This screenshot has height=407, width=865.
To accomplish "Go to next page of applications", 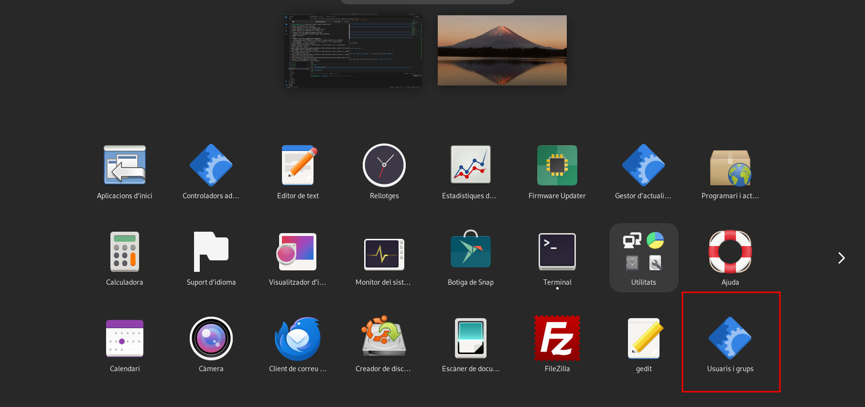I will tap(841, 258).
